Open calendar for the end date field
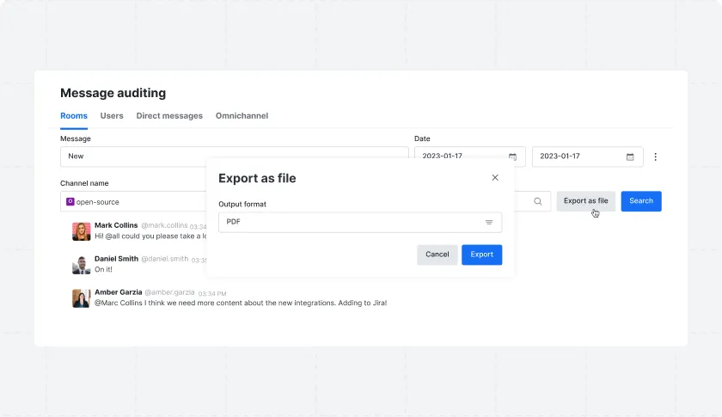Image resolution: width=722 pixels, height=417 pixels. pos(630,156)
